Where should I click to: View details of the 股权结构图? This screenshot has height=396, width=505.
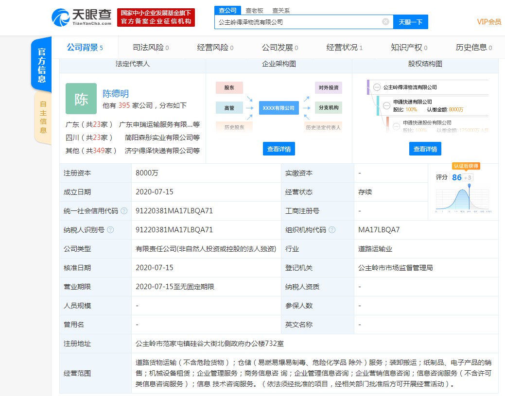425,149
